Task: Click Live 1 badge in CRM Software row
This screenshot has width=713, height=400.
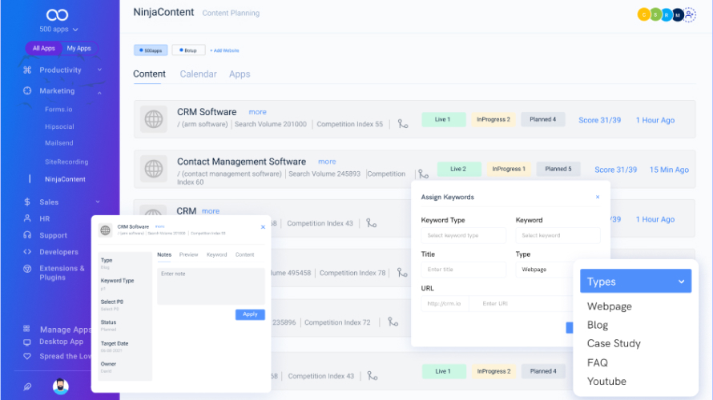Action: point(443,119)
